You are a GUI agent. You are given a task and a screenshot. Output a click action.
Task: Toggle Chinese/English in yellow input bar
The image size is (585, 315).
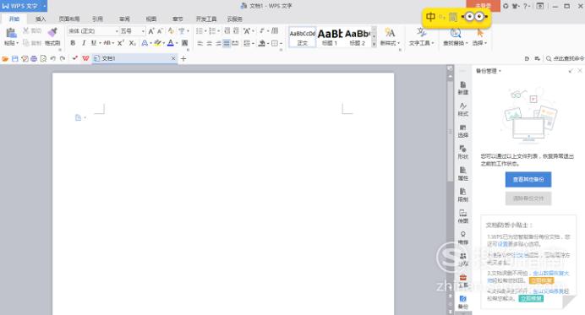[430, 17]
